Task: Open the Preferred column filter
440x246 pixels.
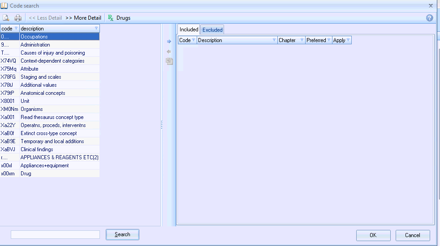Action: 329,40
